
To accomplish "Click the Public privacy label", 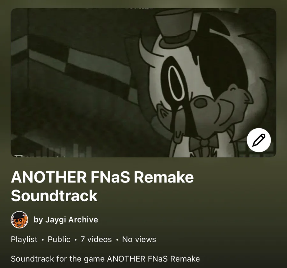I will click(x=59, y=239).
